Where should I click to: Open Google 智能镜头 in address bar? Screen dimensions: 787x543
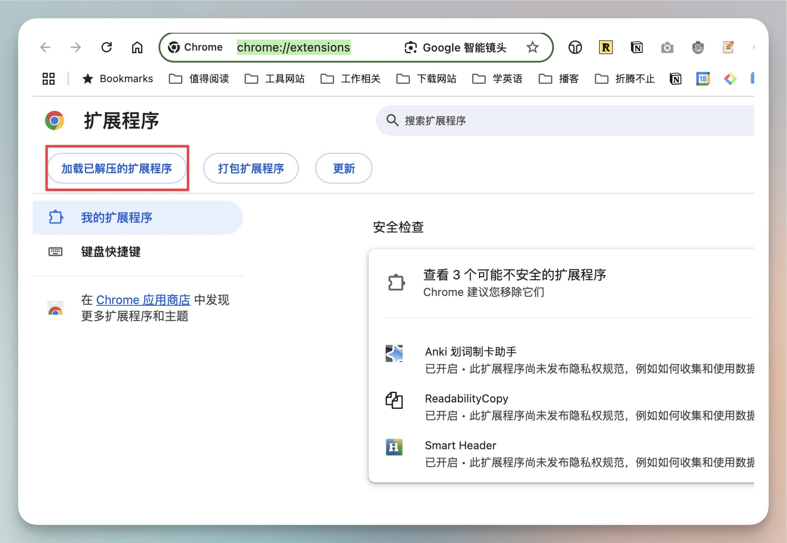coord(455,47)
